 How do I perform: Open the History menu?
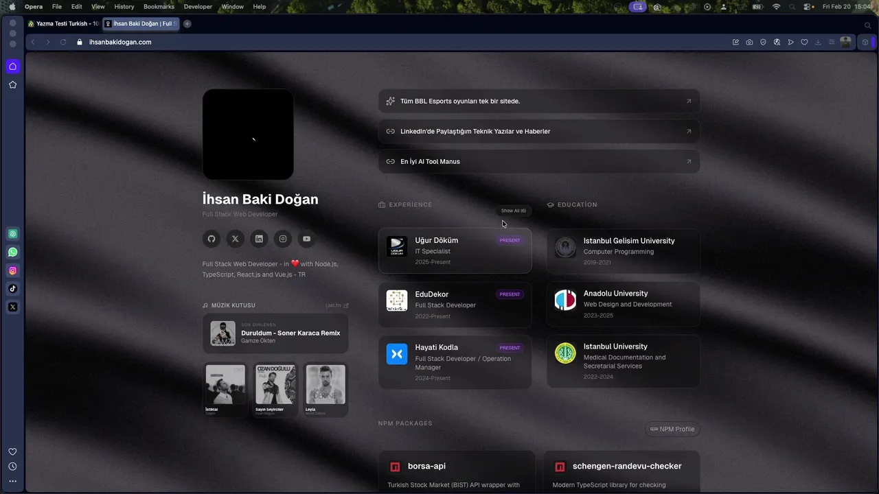tap(124, 6)
